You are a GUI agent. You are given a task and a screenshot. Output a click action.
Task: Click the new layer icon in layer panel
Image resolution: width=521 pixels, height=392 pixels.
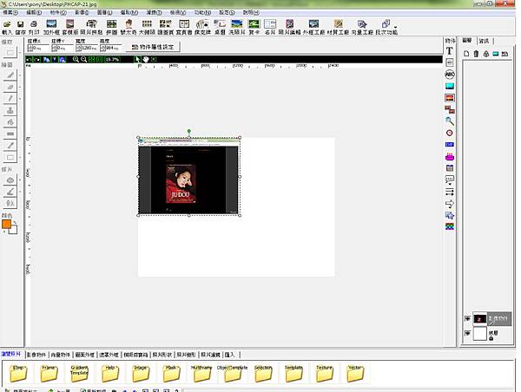coord(466,54)
